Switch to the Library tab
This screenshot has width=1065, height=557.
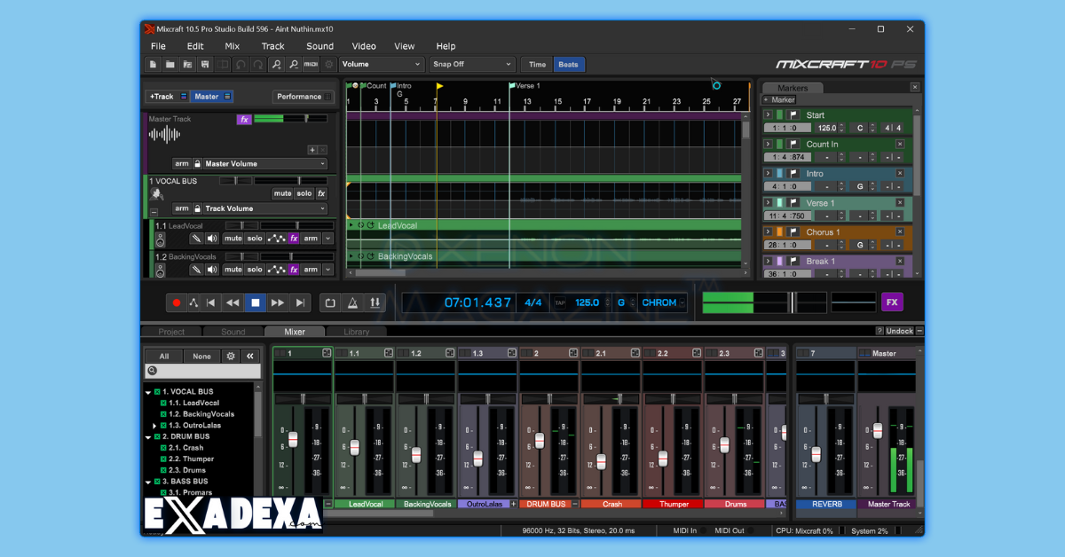point(355,331)
